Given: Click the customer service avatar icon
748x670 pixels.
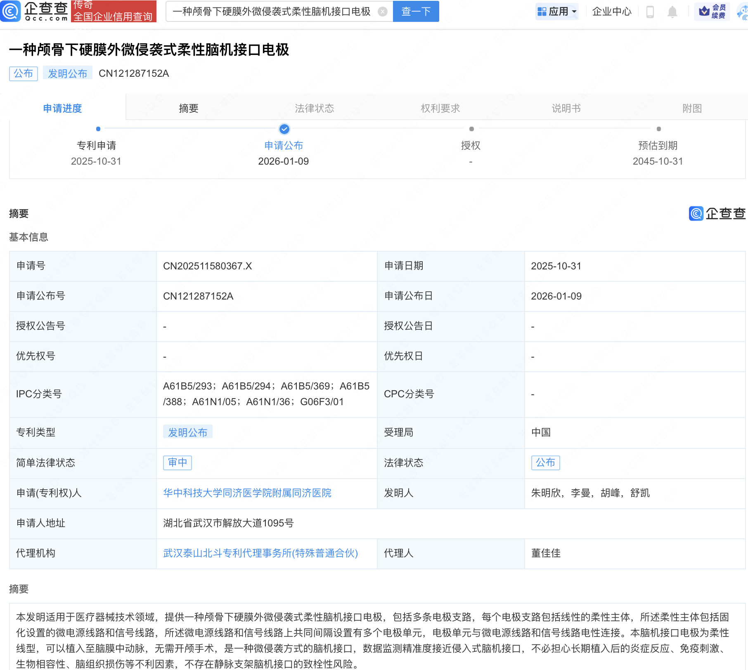Looking at the screenshot, I should [x=742, y=12].
